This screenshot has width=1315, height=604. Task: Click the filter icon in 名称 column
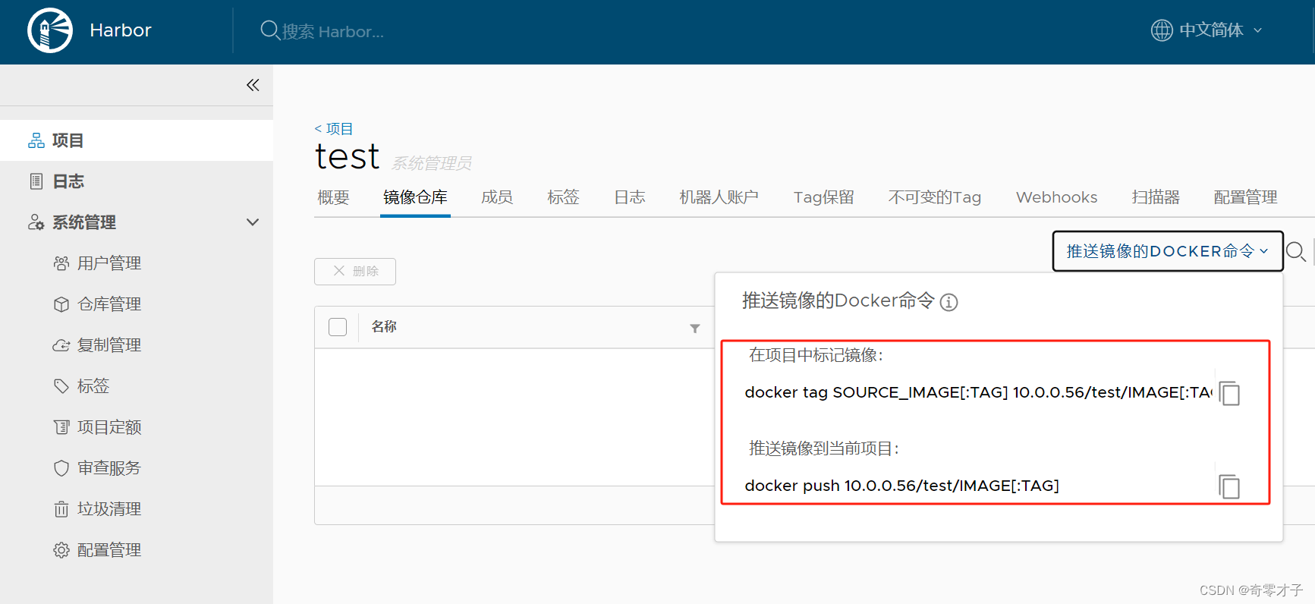pyautogui.click(x=694, y=329)
